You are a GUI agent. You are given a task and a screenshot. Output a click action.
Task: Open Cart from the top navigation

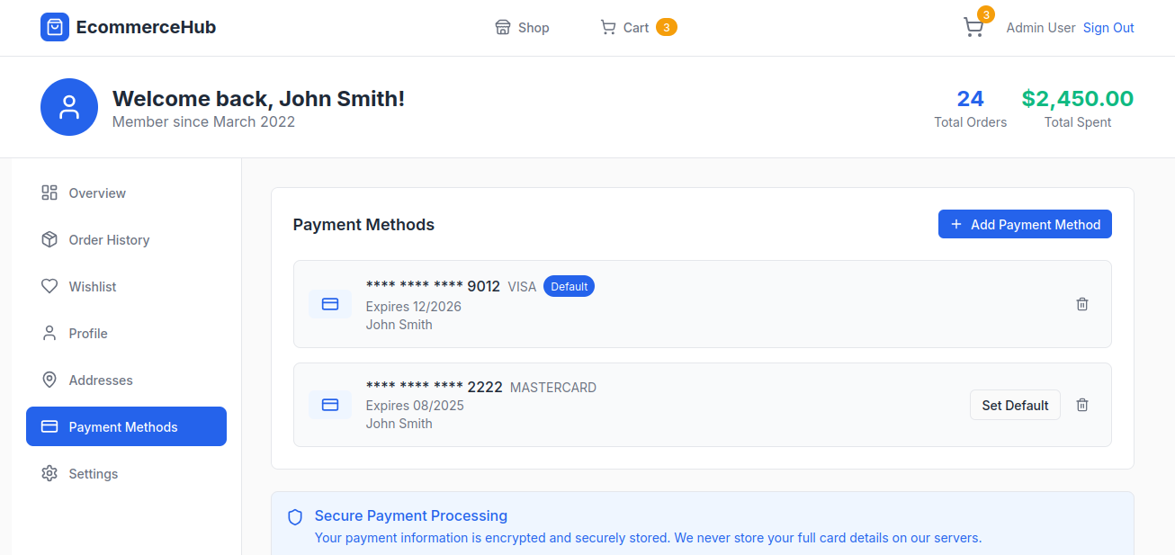point(635,28)
